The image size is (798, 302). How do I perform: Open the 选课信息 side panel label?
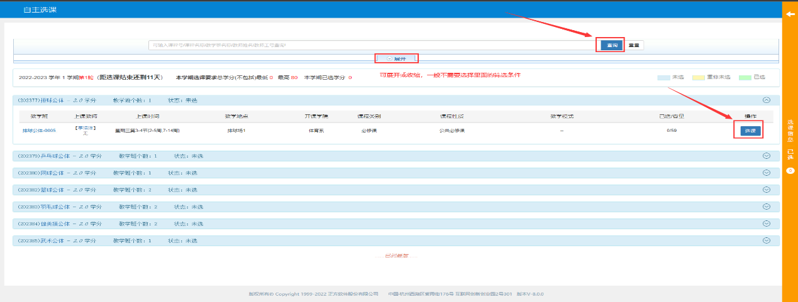(x=790, y=130)
